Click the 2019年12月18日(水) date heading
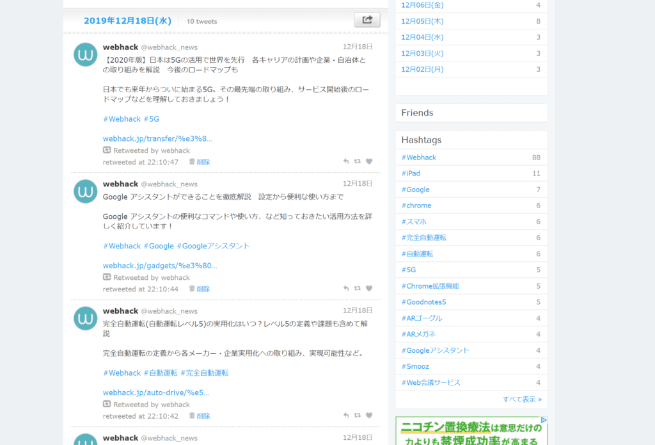This screenshot has height=445, width=655. [x=128, y=21]
